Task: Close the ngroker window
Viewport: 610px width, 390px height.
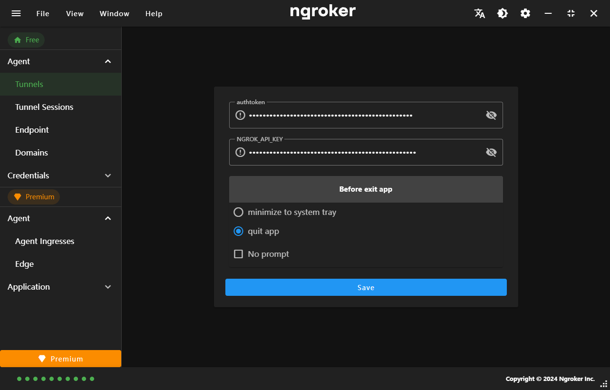Action: 594,13
